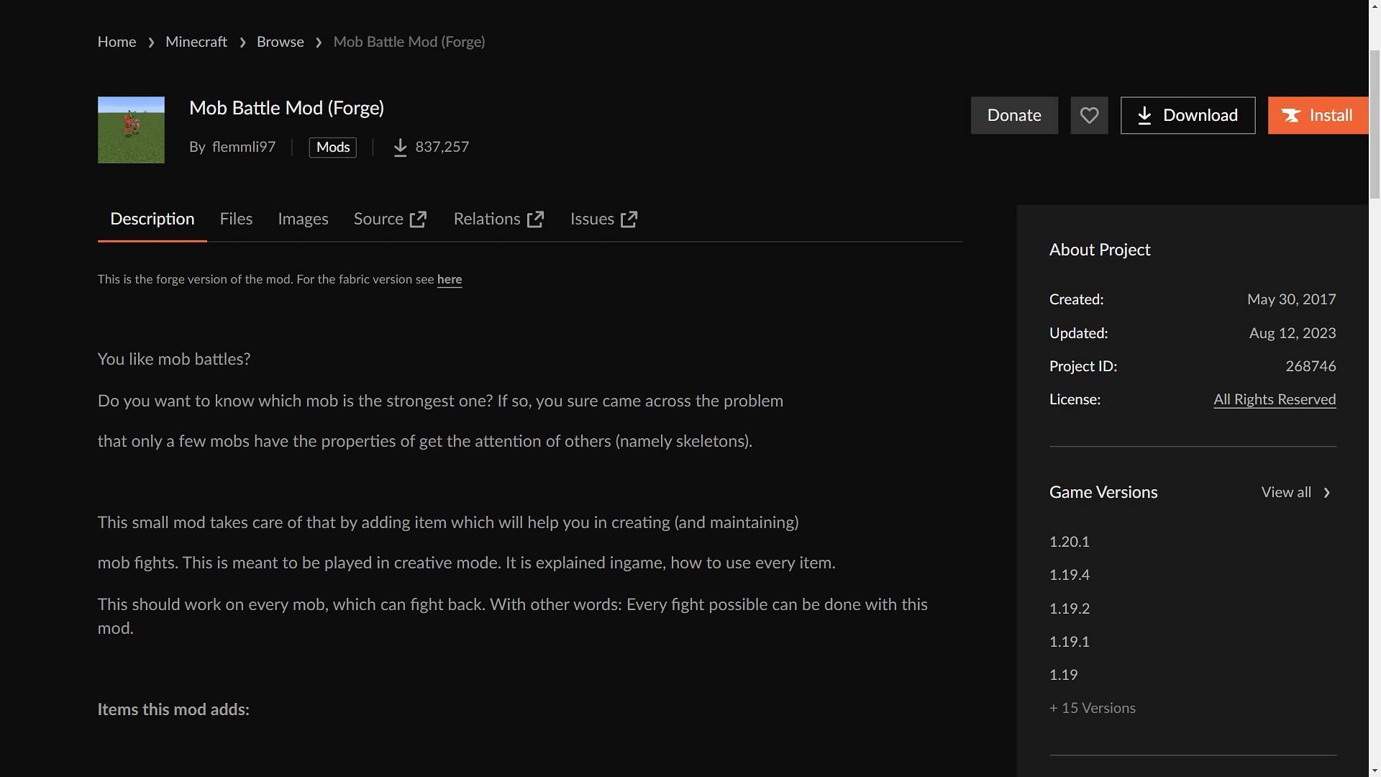Click the Install icon button
The height and width of the screenshot is (777, 1381).
[x=1291, y=115]
